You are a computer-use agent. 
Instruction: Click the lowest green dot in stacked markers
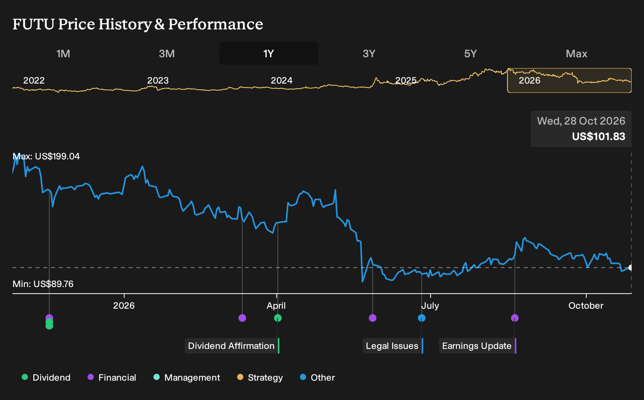pyautogui.click(x=49, y=326)
